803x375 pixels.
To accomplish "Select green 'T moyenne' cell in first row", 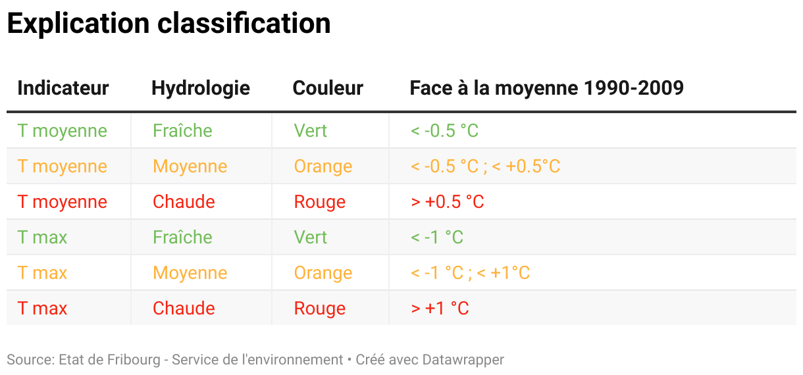I will point(63,131).
